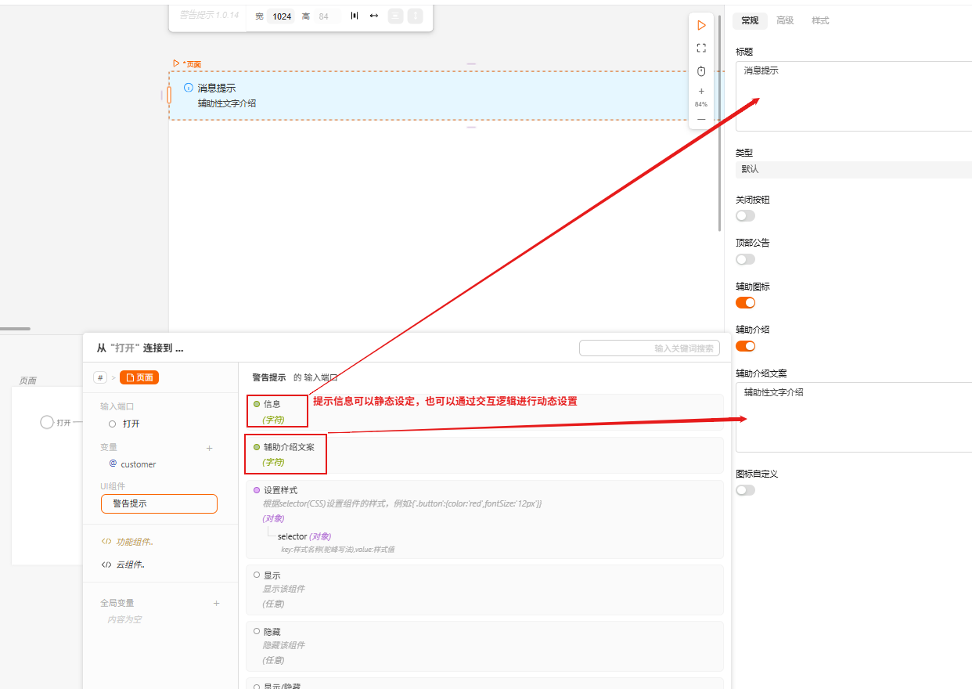This screenshot has width=972, height=689.
Task: Switch to the 高级 tab
Action: point(785,20)
